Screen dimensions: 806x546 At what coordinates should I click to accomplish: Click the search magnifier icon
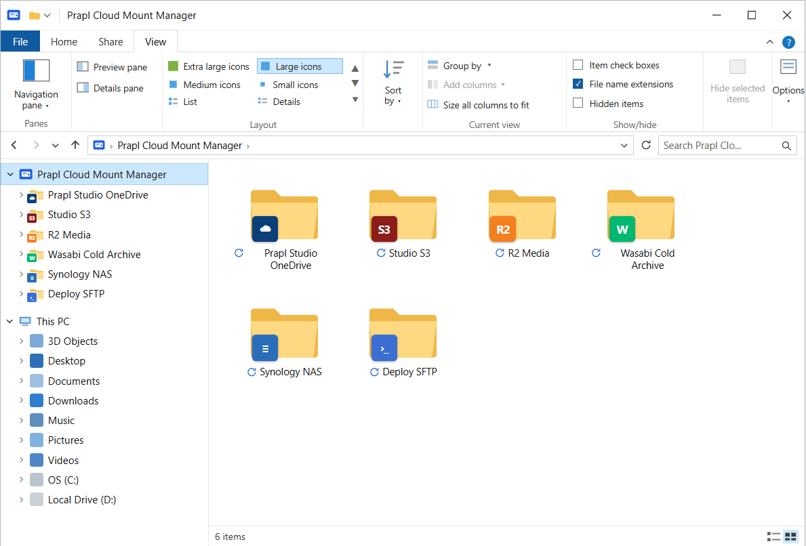pos(786,146)
